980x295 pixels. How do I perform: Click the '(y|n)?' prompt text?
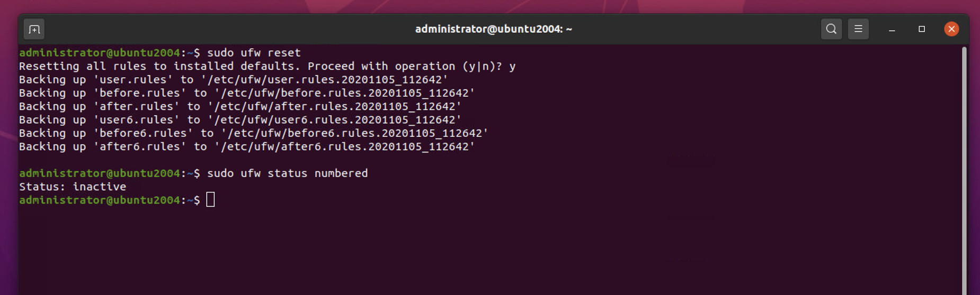click(x=482, y=66)
